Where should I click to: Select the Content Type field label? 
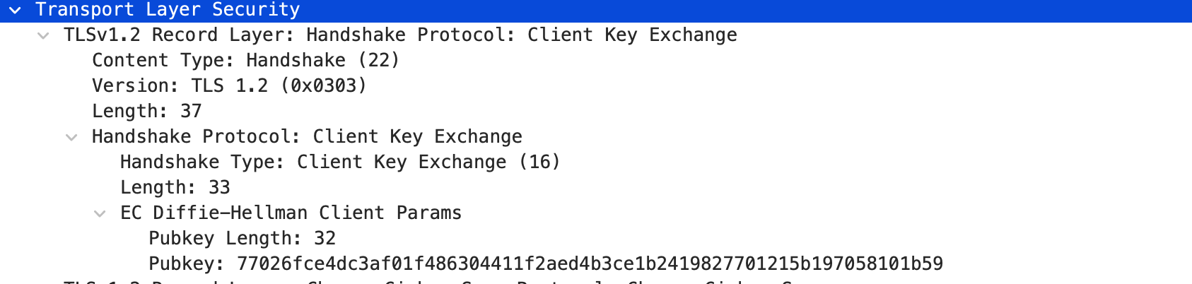click(x=162, y=61)
